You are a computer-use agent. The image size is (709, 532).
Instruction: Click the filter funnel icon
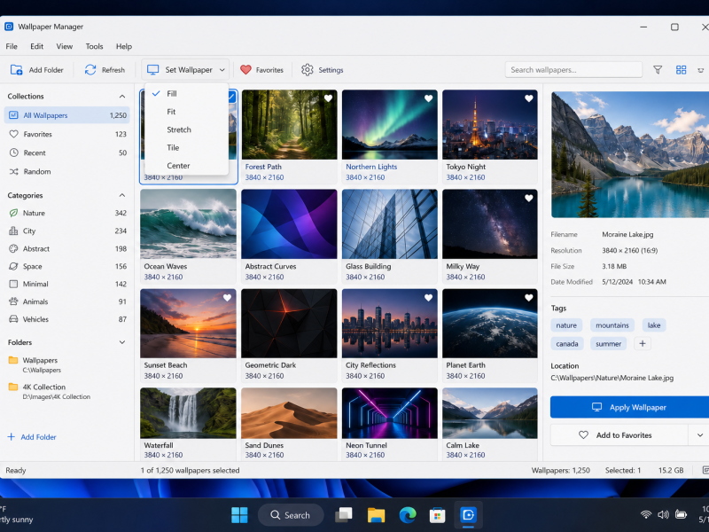(x=658, y=70)
